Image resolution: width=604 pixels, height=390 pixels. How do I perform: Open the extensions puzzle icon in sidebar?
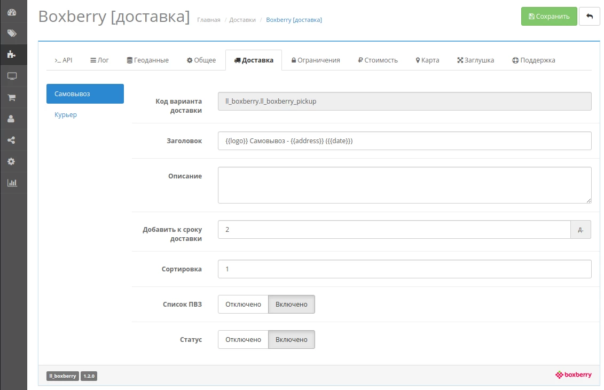pos(12,54)
